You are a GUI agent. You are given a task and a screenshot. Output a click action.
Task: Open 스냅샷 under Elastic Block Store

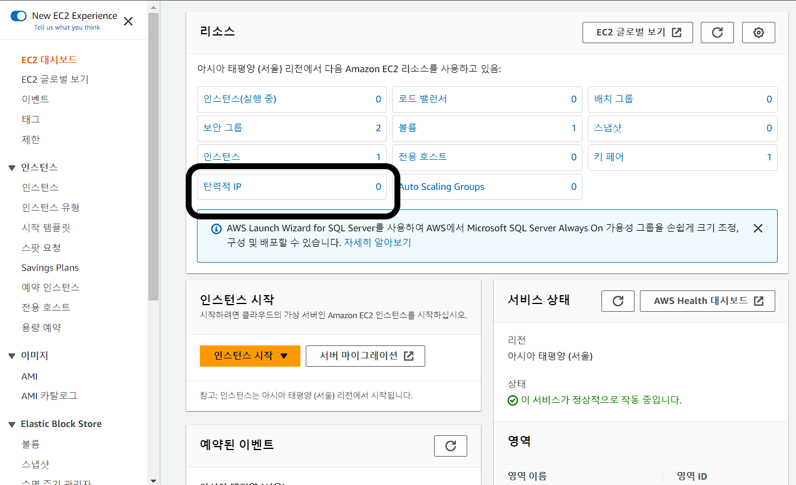click(x=35, y=464)
